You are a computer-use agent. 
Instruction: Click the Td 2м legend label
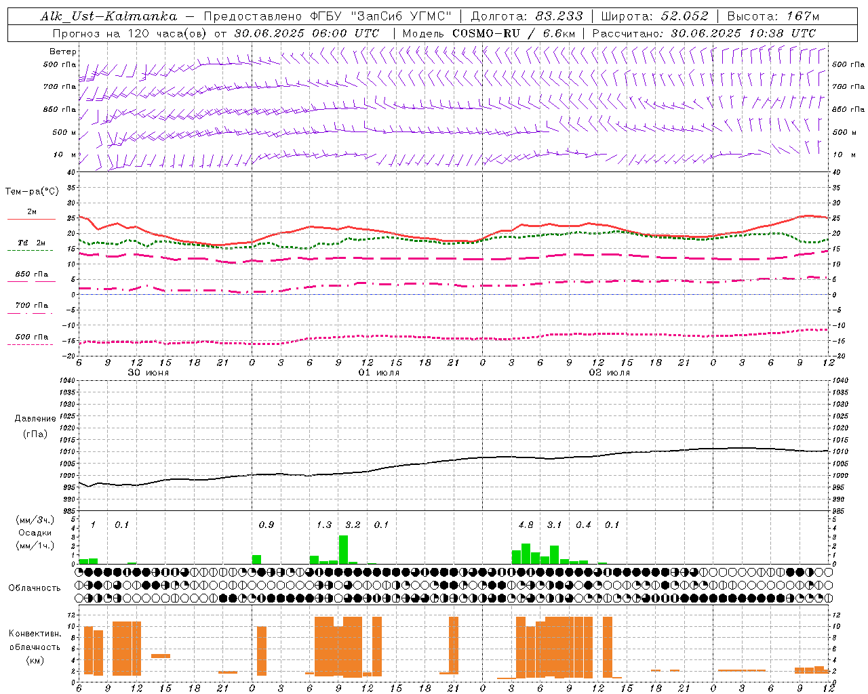[31, 242]
